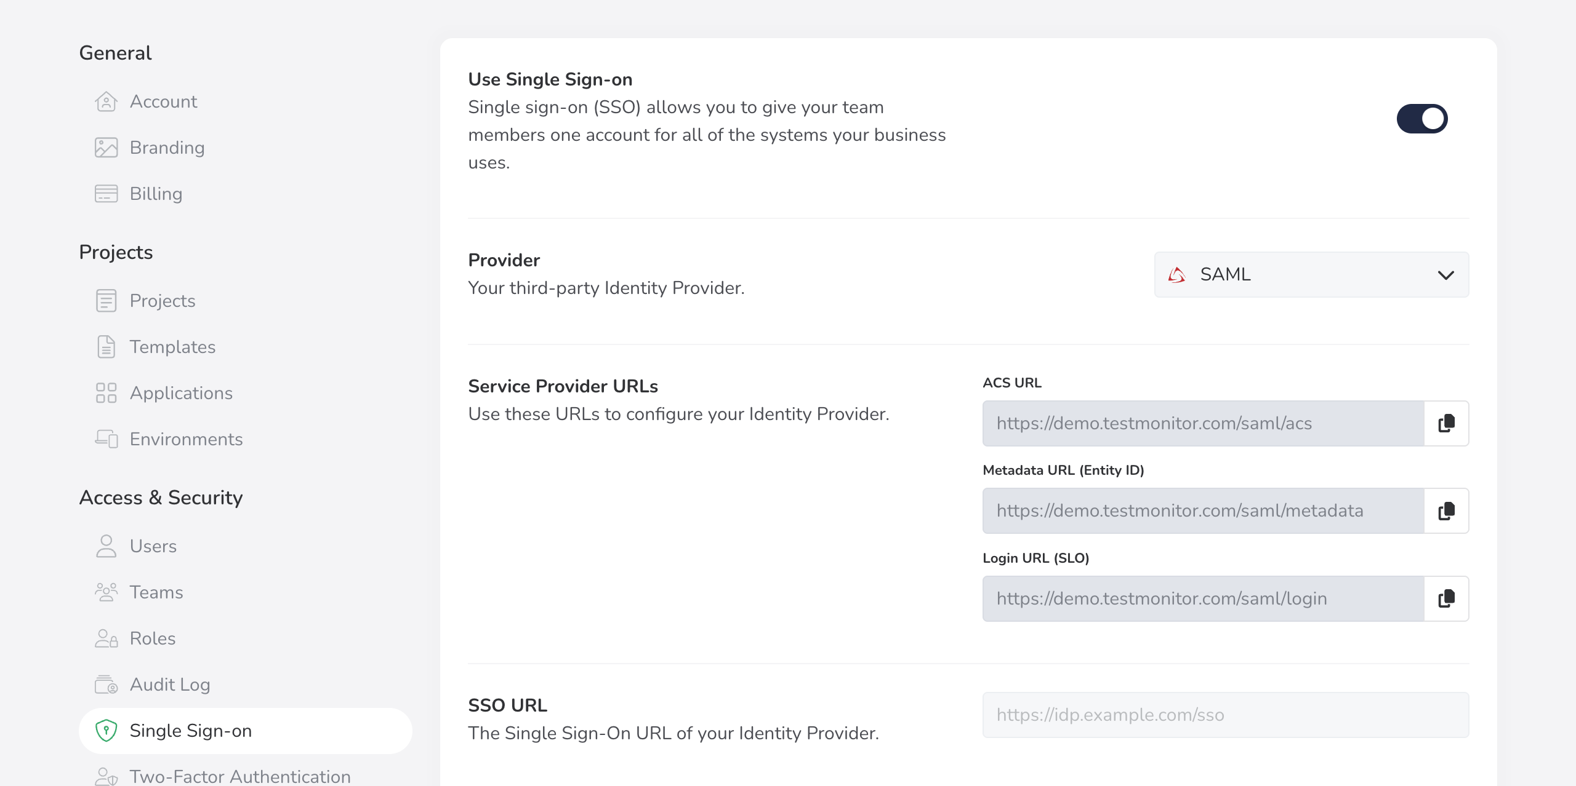Click the Applications grid icon

[x=106, y=393]
